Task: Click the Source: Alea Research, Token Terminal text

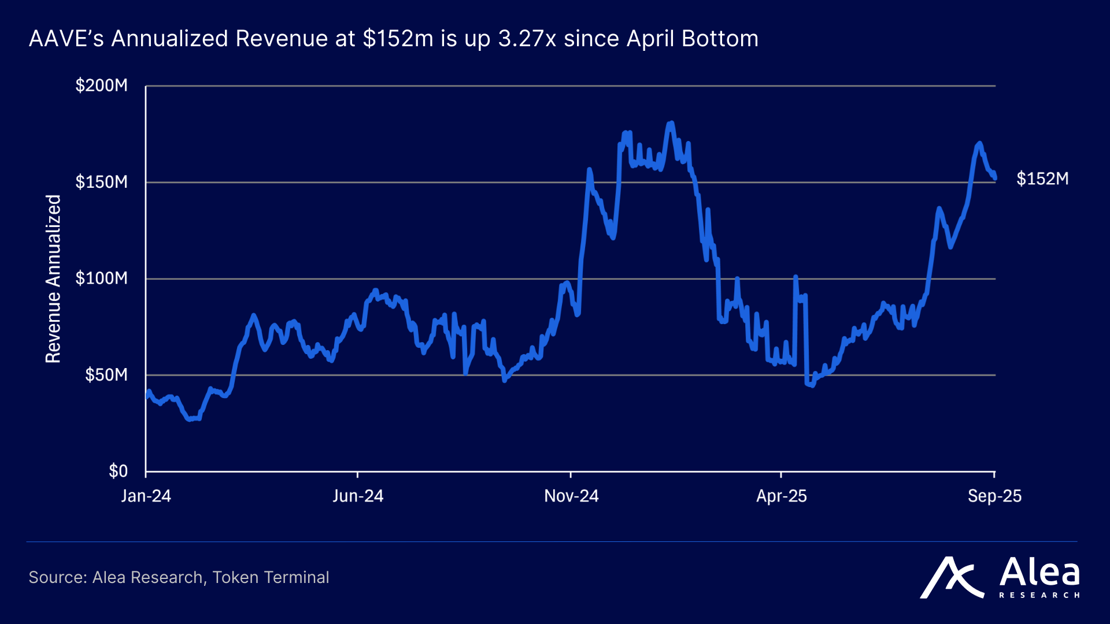Action: click(x=179, y=577)
